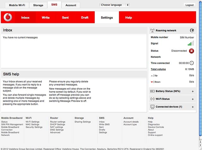Click the scrollbar up arrow

[x=200, y=142]
